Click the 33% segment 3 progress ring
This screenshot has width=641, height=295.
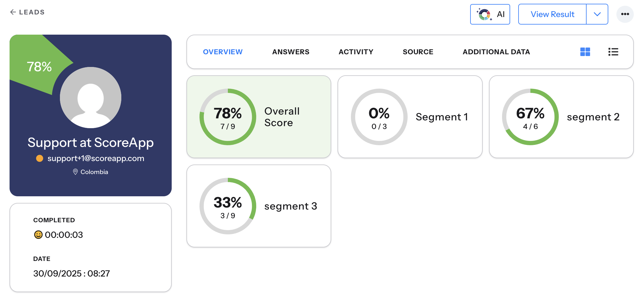(x=228, y=206)
